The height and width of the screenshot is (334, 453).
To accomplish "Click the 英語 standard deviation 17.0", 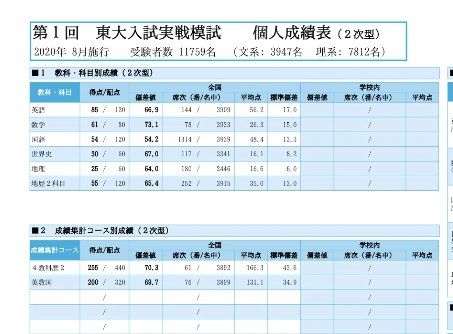I will pos(290,110).
